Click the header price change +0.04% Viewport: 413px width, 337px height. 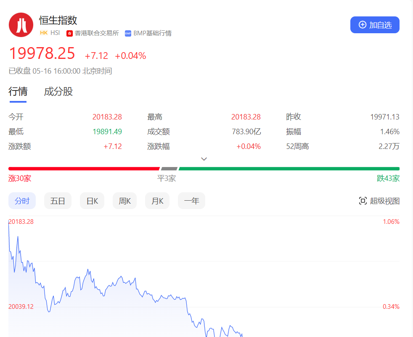tap(131, 56)
